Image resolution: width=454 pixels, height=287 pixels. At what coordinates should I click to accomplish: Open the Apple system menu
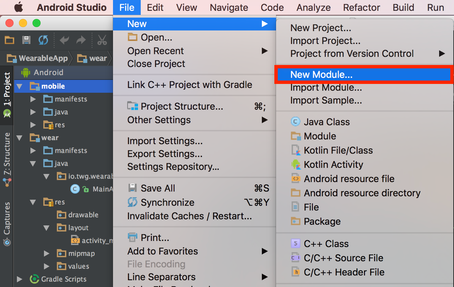(x=18, y=7)
